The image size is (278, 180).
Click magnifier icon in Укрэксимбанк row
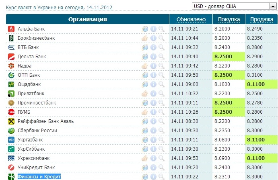161,158
